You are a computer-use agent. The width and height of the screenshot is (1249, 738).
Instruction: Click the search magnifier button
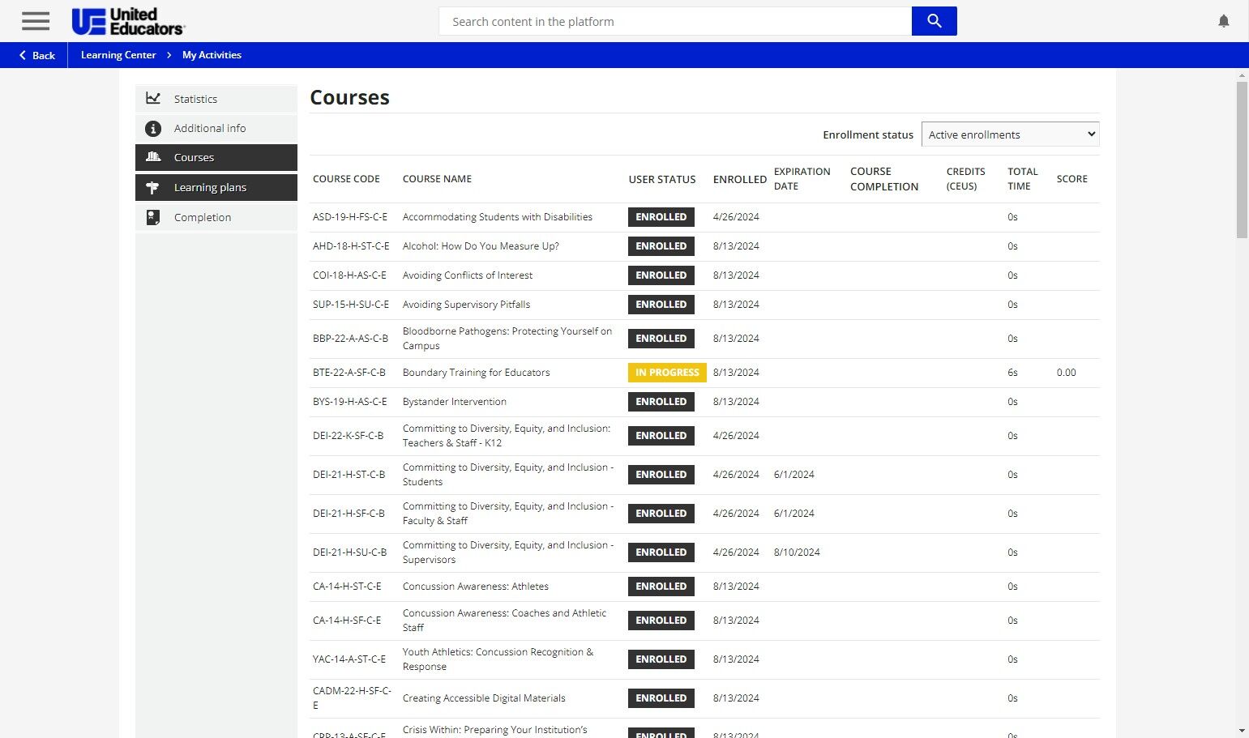click(x=934, y=21)
